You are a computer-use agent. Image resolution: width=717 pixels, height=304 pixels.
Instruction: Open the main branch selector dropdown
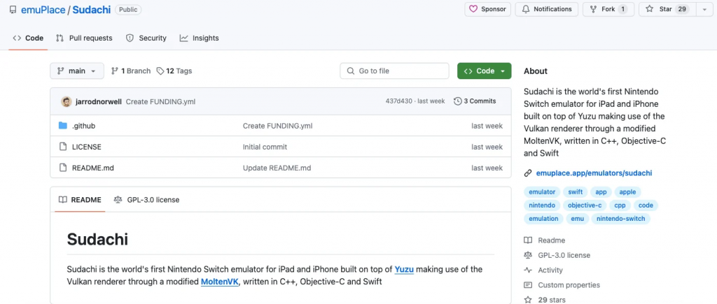[77, 71]
